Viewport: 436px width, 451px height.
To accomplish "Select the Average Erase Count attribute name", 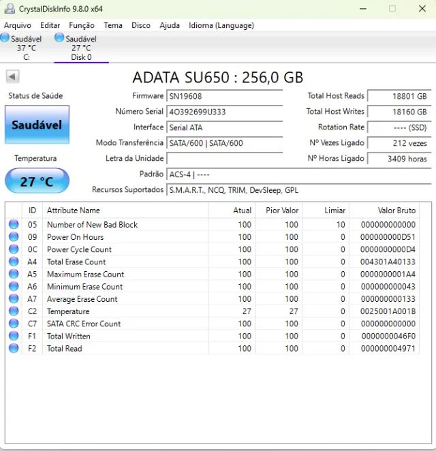I will (82, 298).
